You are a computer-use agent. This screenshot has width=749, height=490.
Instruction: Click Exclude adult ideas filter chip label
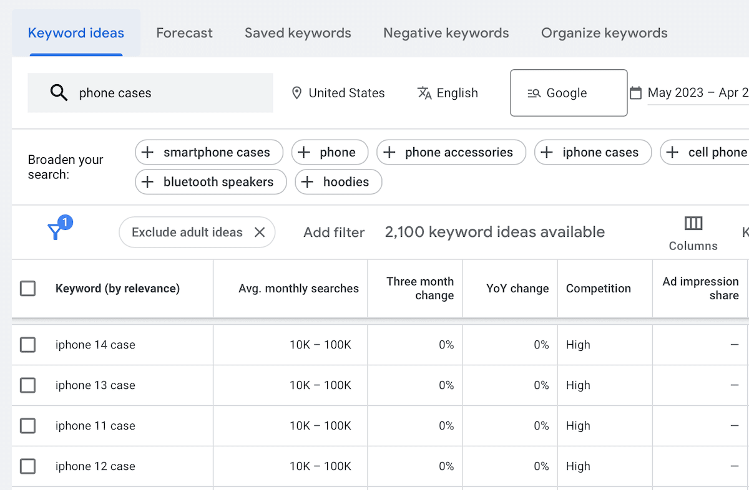tap(187, 233)
